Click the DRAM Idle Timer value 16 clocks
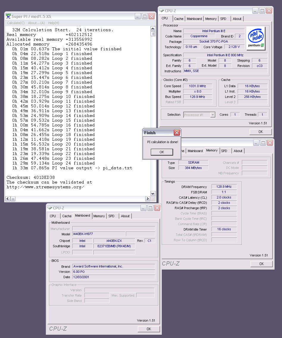 pyautogui.click(x=224, y=229)
